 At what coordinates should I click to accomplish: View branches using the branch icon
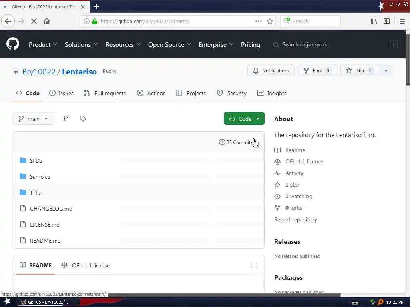[x=66, y=118]
